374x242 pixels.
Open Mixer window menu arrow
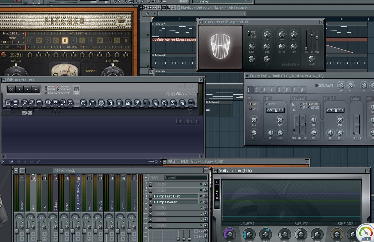(x=16, y=171)
